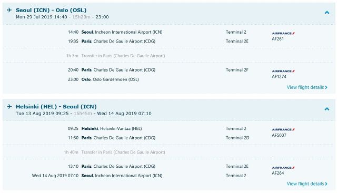Open View flight details for Helsinki - Seoul
The width and height of the screenshot is (337, 193).
[x=307, y=184]
